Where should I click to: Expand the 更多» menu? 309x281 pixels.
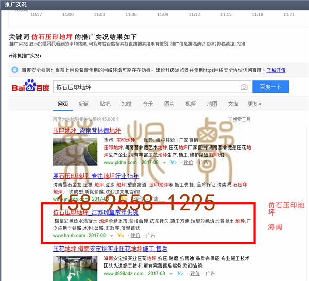[254, 104]
